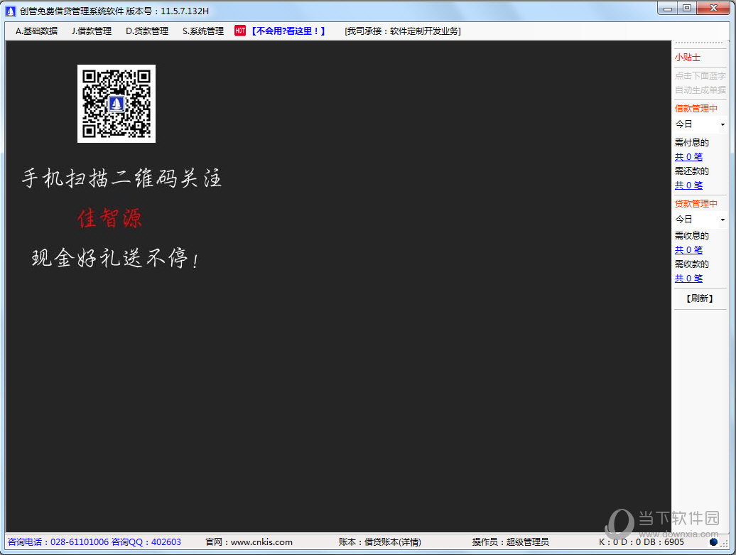Click the 贷款管理中 section label
Viewport: 736px width, 555px height.
click(x=696, y=204)
